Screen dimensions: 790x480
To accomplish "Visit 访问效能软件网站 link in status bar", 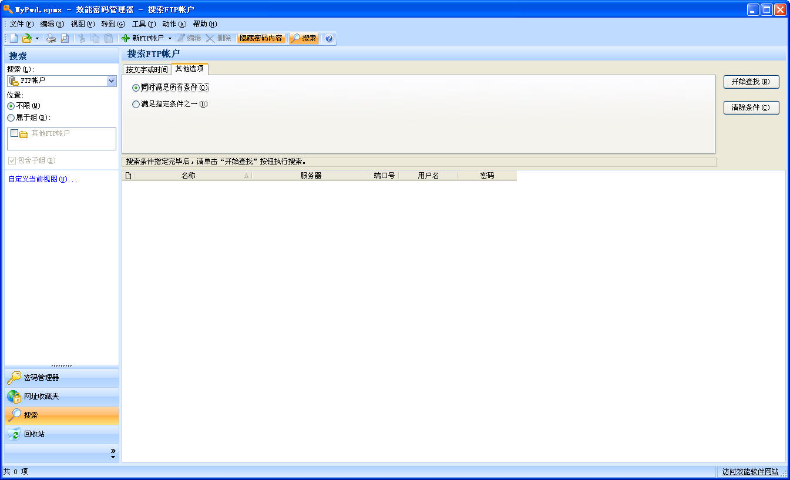I will point(750,472).
